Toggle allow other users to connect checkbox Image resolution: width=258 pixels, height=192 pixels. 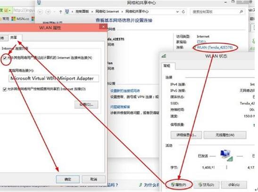tap(5, 58)
